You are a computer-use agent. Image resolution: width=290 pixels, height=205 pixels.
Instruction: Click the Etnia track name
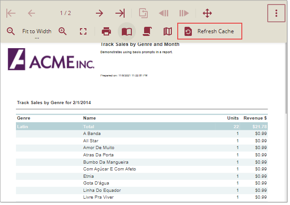tap(88, 176)
